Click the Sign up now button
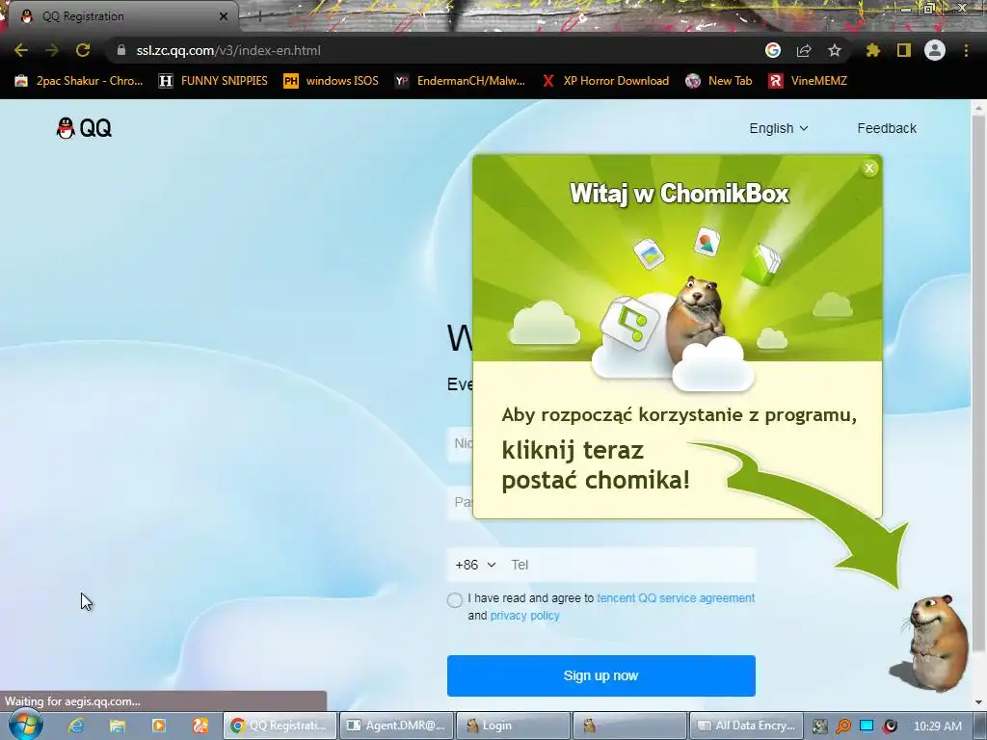This screenshot has height=740, width=987. (601, 675)
